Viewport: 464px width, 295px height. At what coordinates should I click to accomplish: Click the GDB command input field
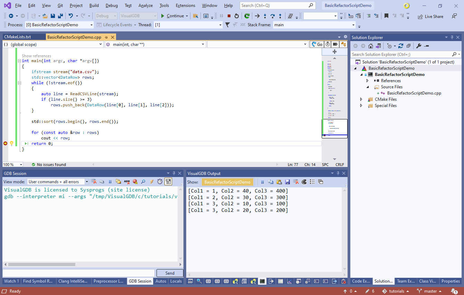pyautogui.click(x=79, y=273)
